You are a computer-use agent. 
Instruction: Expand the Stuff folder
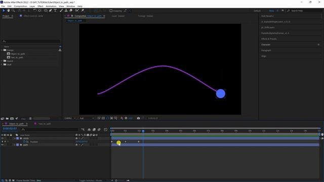(2, 65)
